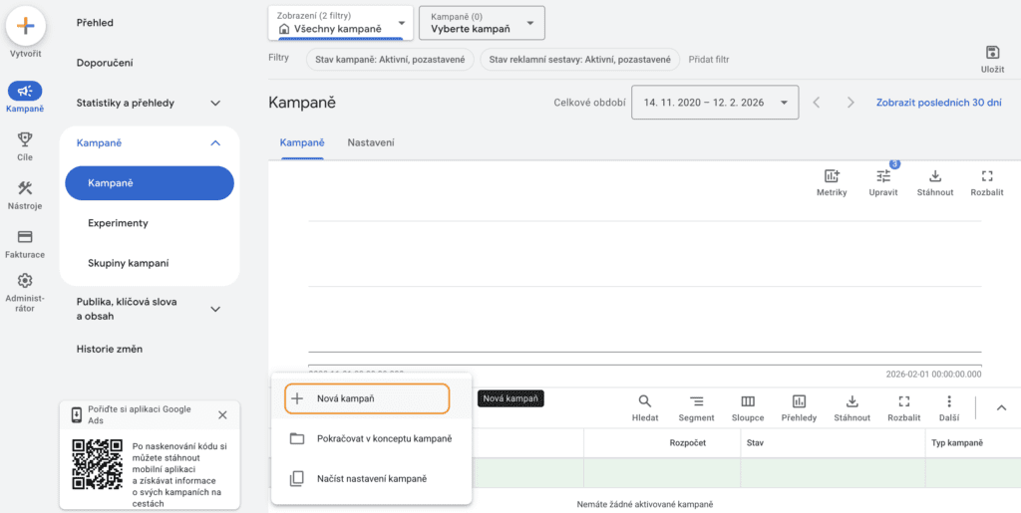This screenshot has height=513, width=1021.
Task: Open the date range dropdown
Action: [715, 102]
